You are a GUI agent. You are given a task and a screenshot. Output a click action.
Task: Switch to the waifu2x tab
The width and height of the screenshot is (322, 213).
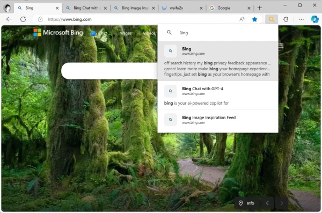(182, 8)
